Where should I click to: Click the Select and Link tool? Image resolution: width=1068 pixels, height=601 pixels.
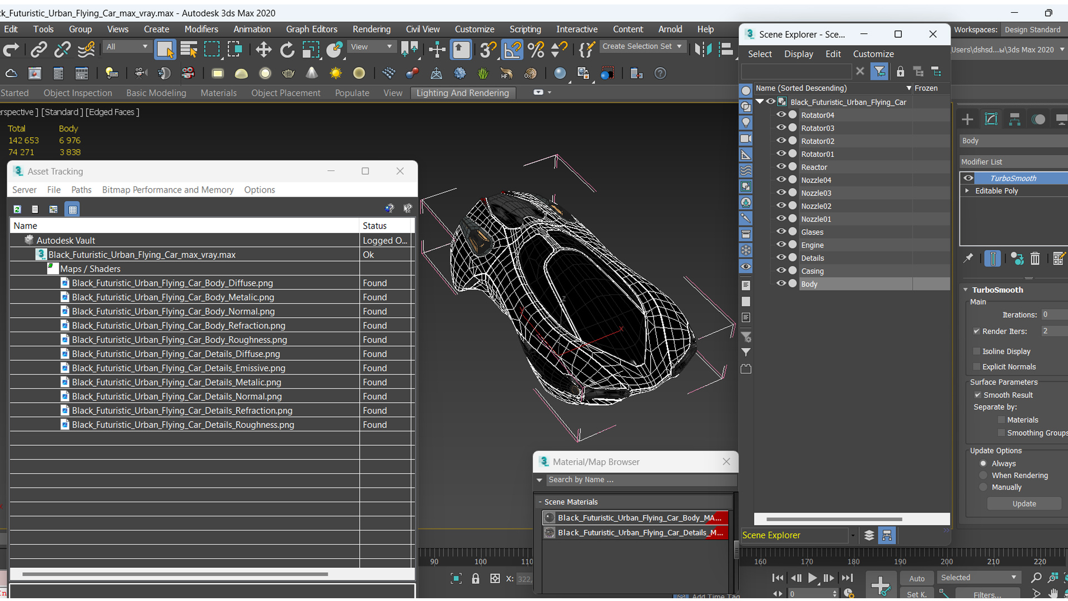point(39,49)
